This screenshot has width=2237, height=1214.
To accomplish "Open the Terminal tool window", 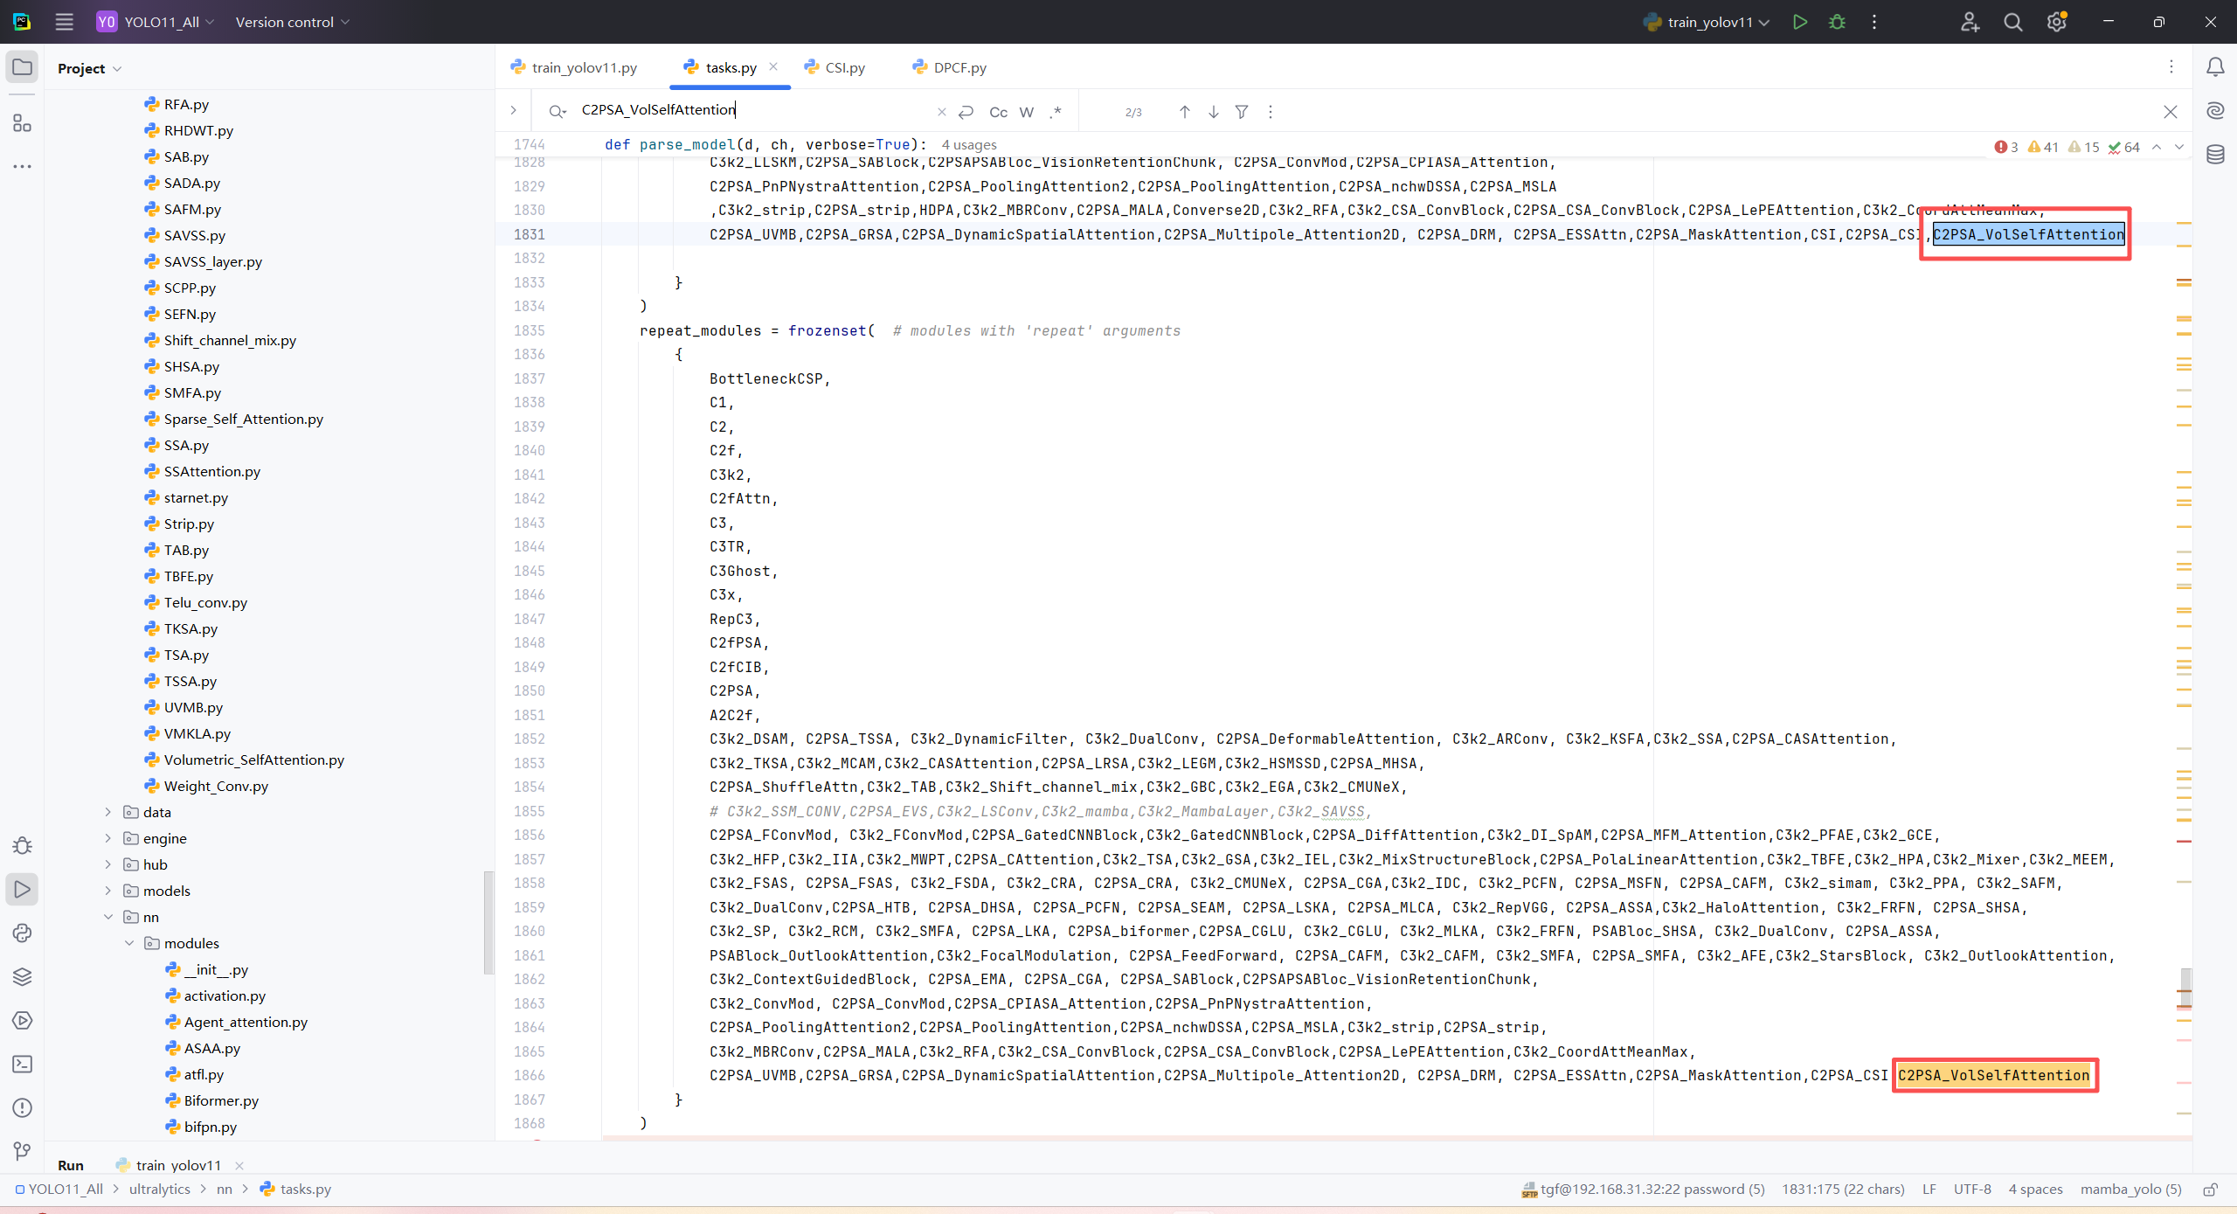I will (x=22, y=1064).
